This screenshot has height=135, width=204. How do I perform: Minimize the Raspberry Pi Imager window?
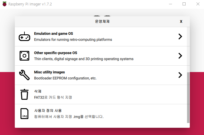click(171, 4)
